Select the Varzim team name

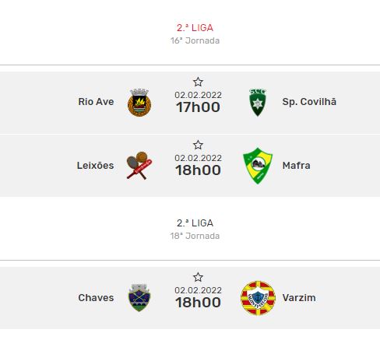point(299,298)
